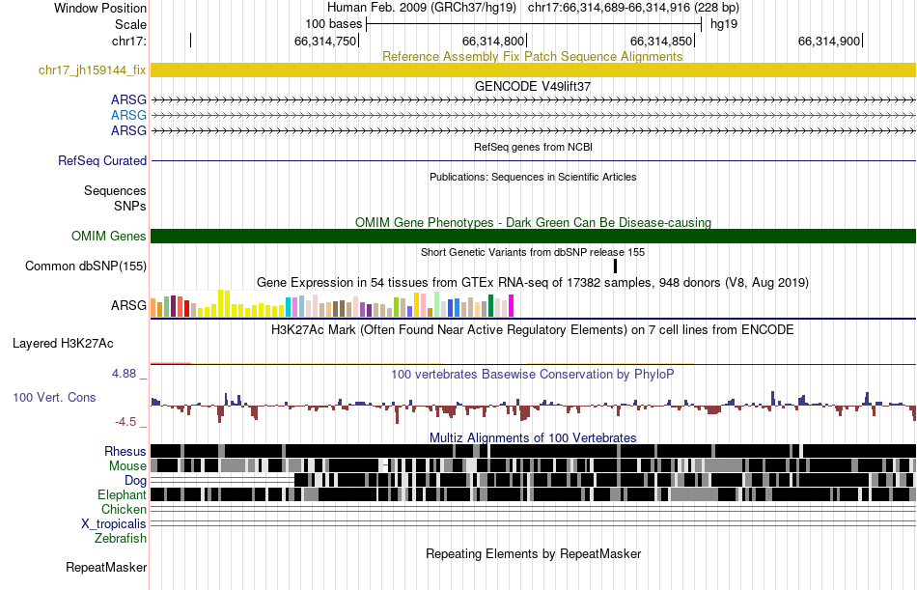This screenshot has height=590, width=917.
Task: Open the H3K27Ac Mark ENCODE title
Action: [x=533, y=329]
